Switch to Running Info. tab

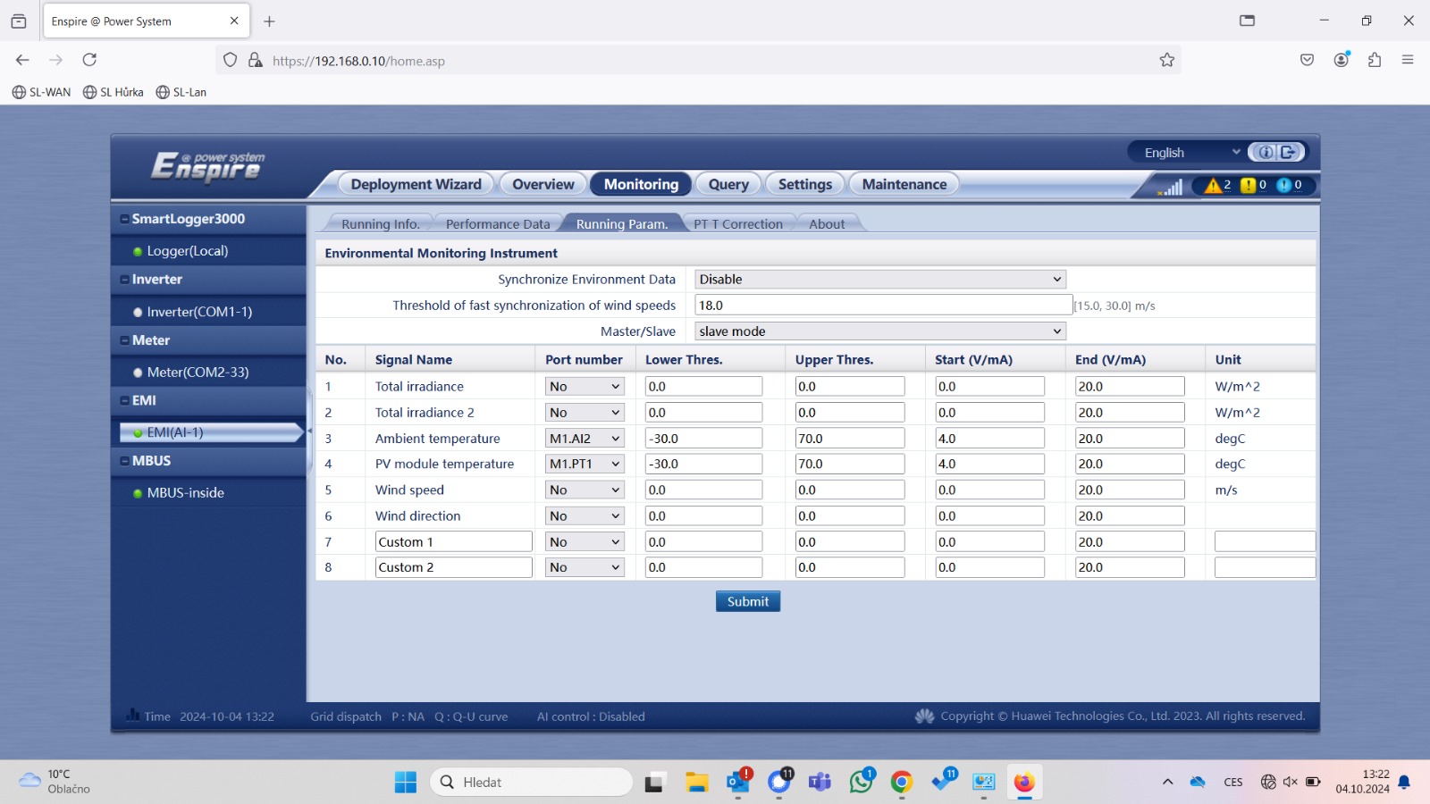click(x=380, y=224)
